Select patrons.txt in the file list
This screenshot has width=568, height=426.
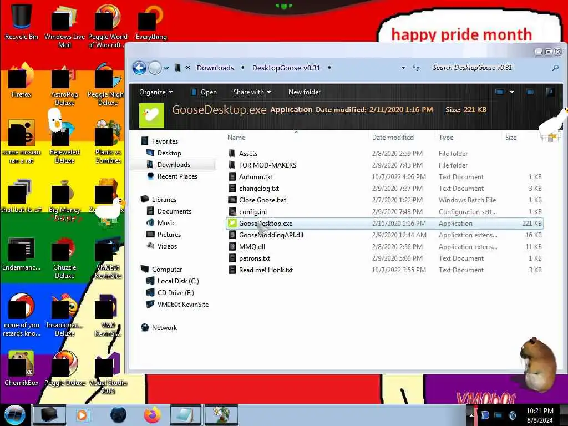[254, 258]
